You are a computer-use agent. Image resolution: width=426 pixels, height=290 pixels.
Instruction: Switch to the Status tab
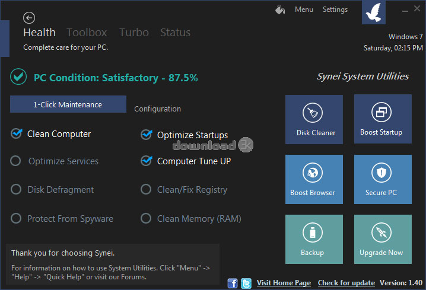pos(175,33)
